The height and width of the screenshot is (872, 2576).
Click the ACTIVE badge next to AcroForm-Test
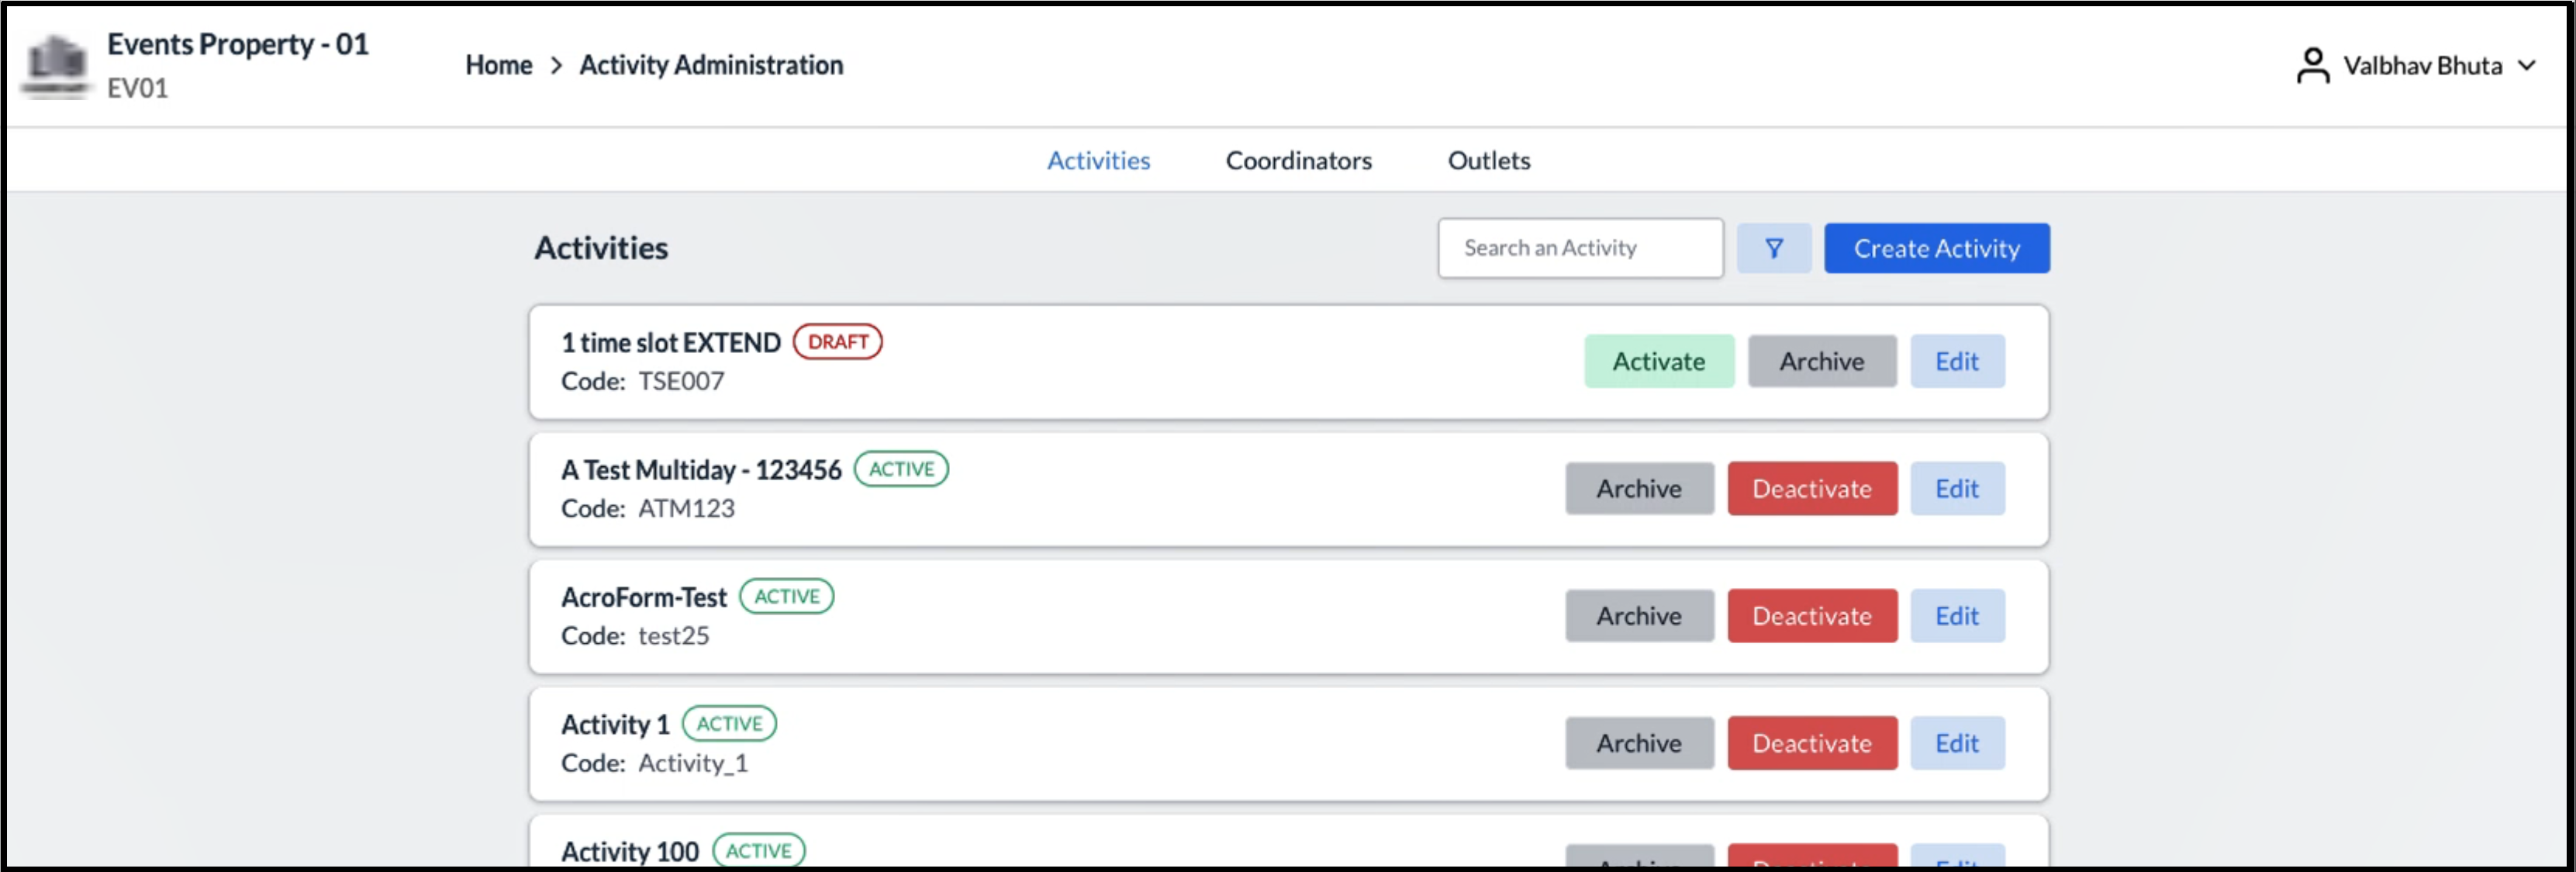(x=786, y=596)
